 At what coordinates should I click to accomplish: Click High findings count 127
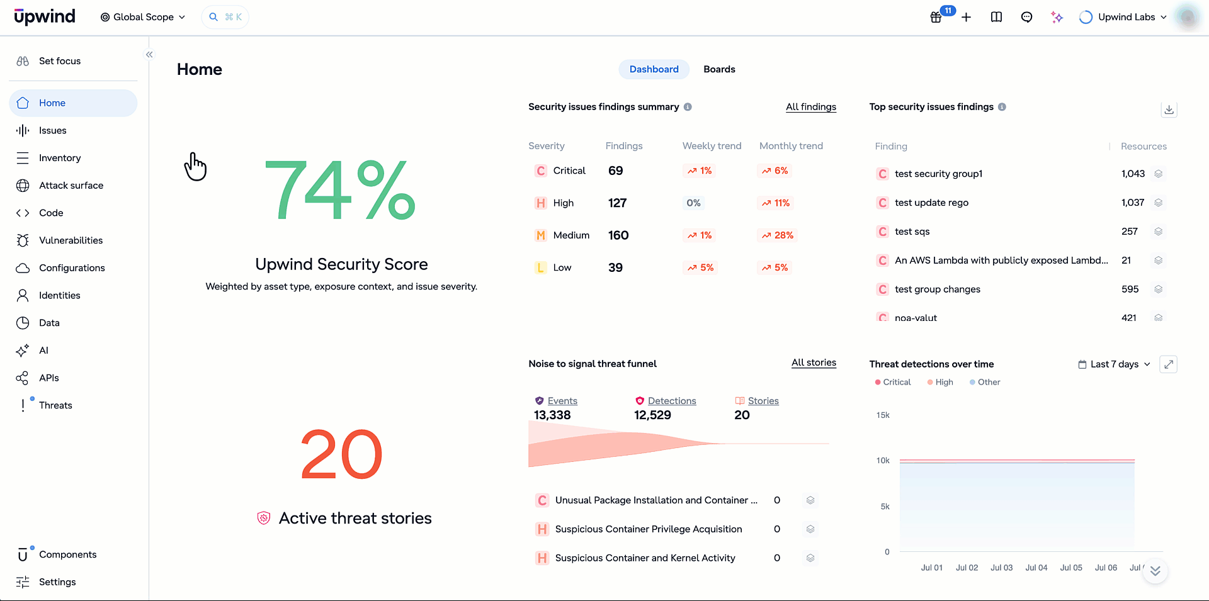tap(617, 203)
